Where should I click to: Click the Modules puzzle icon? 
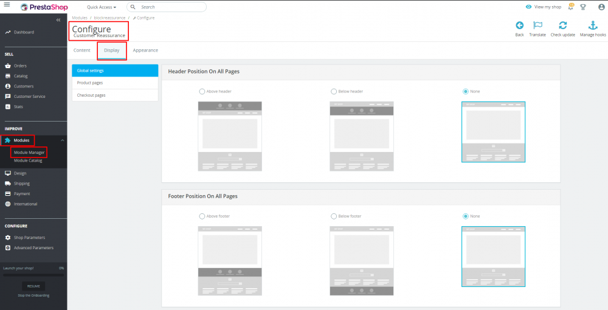(7, 140)
